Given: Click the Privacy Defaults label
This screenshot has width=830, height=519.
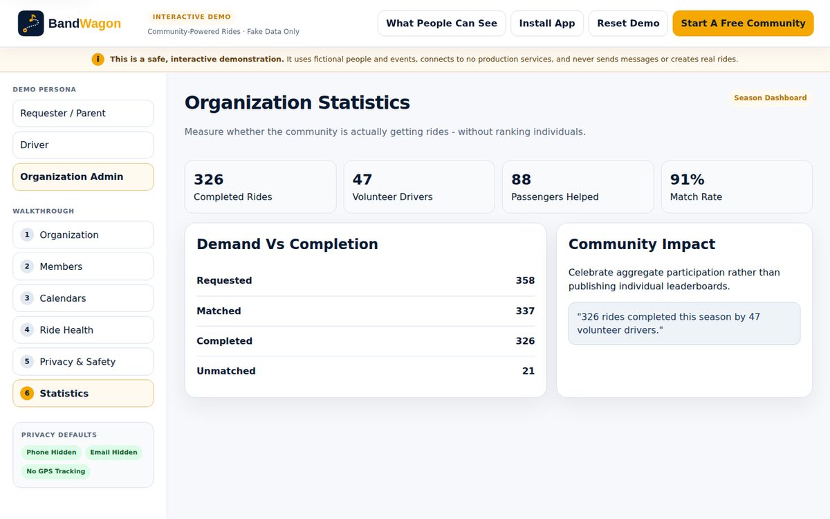Looking at the screenshot, I should click(x=59, y=435).
